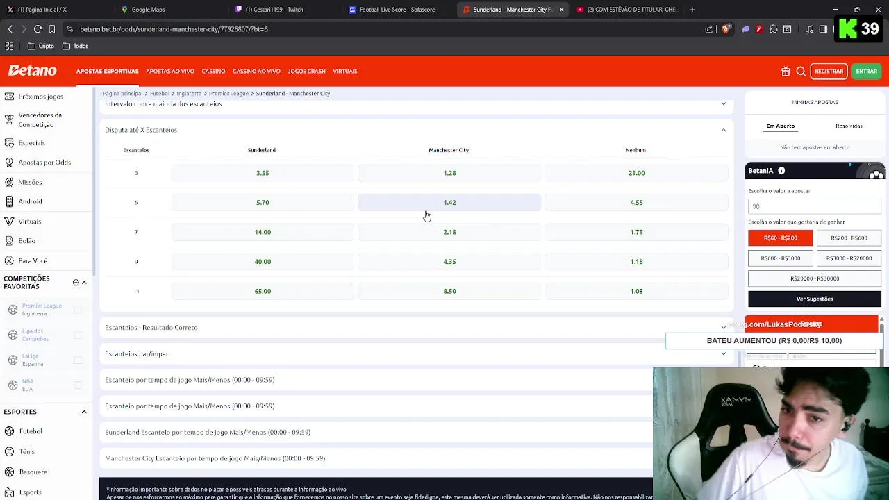Select the R$20000 - R$30000 winnings range
Viewport: 889px width, 500px height.
815,278
